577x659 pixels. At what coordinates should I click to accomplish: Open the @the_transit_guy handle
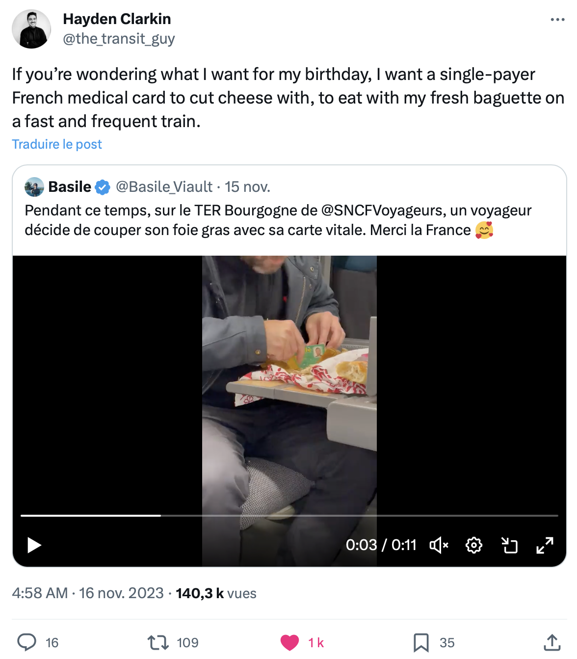[119, 39]
